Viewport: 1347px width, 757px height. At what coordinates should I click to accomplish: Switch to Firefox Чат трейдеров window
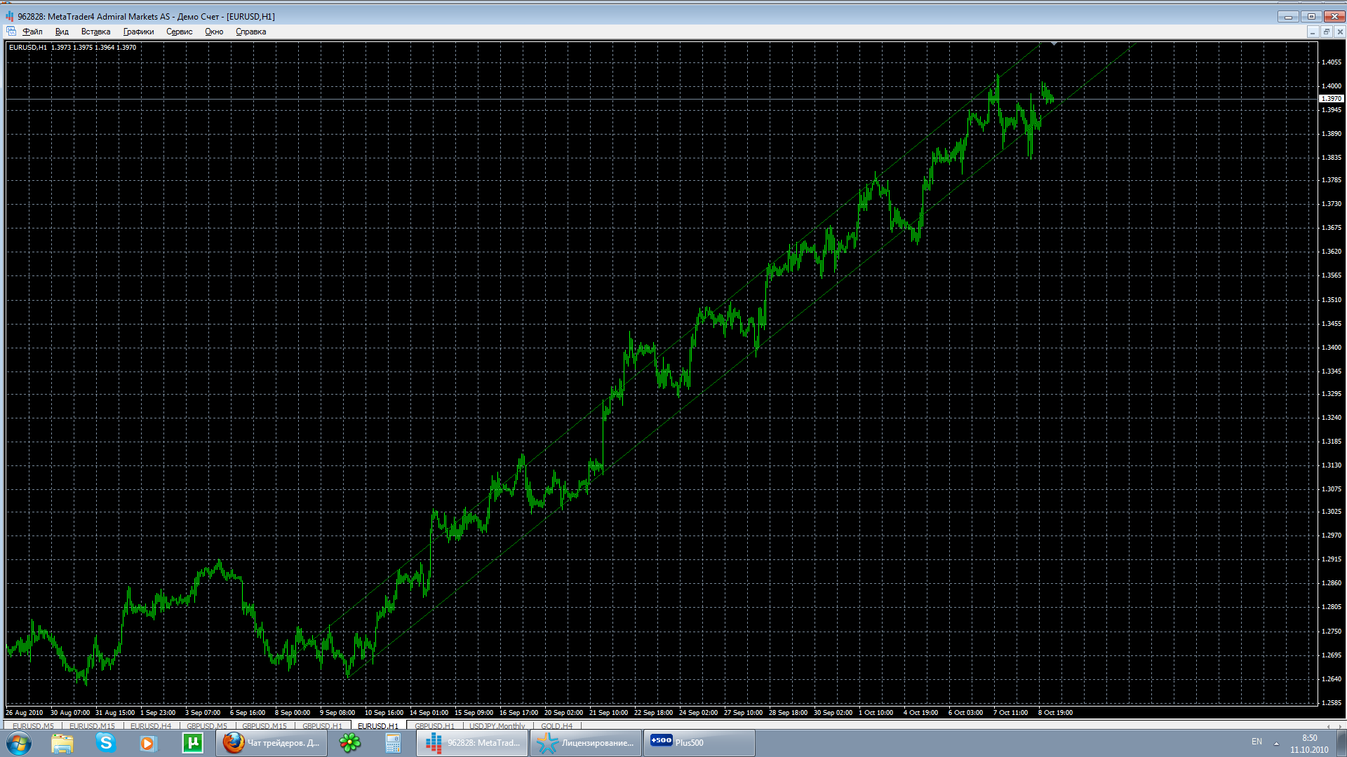[271, 742]
